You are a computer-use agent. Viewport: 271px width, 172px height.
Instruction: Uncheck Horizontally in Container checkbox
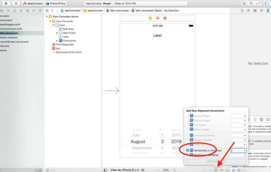point(187,150)
